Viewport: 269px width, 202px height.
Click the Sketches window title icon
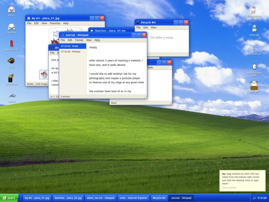tap(92, 31)
